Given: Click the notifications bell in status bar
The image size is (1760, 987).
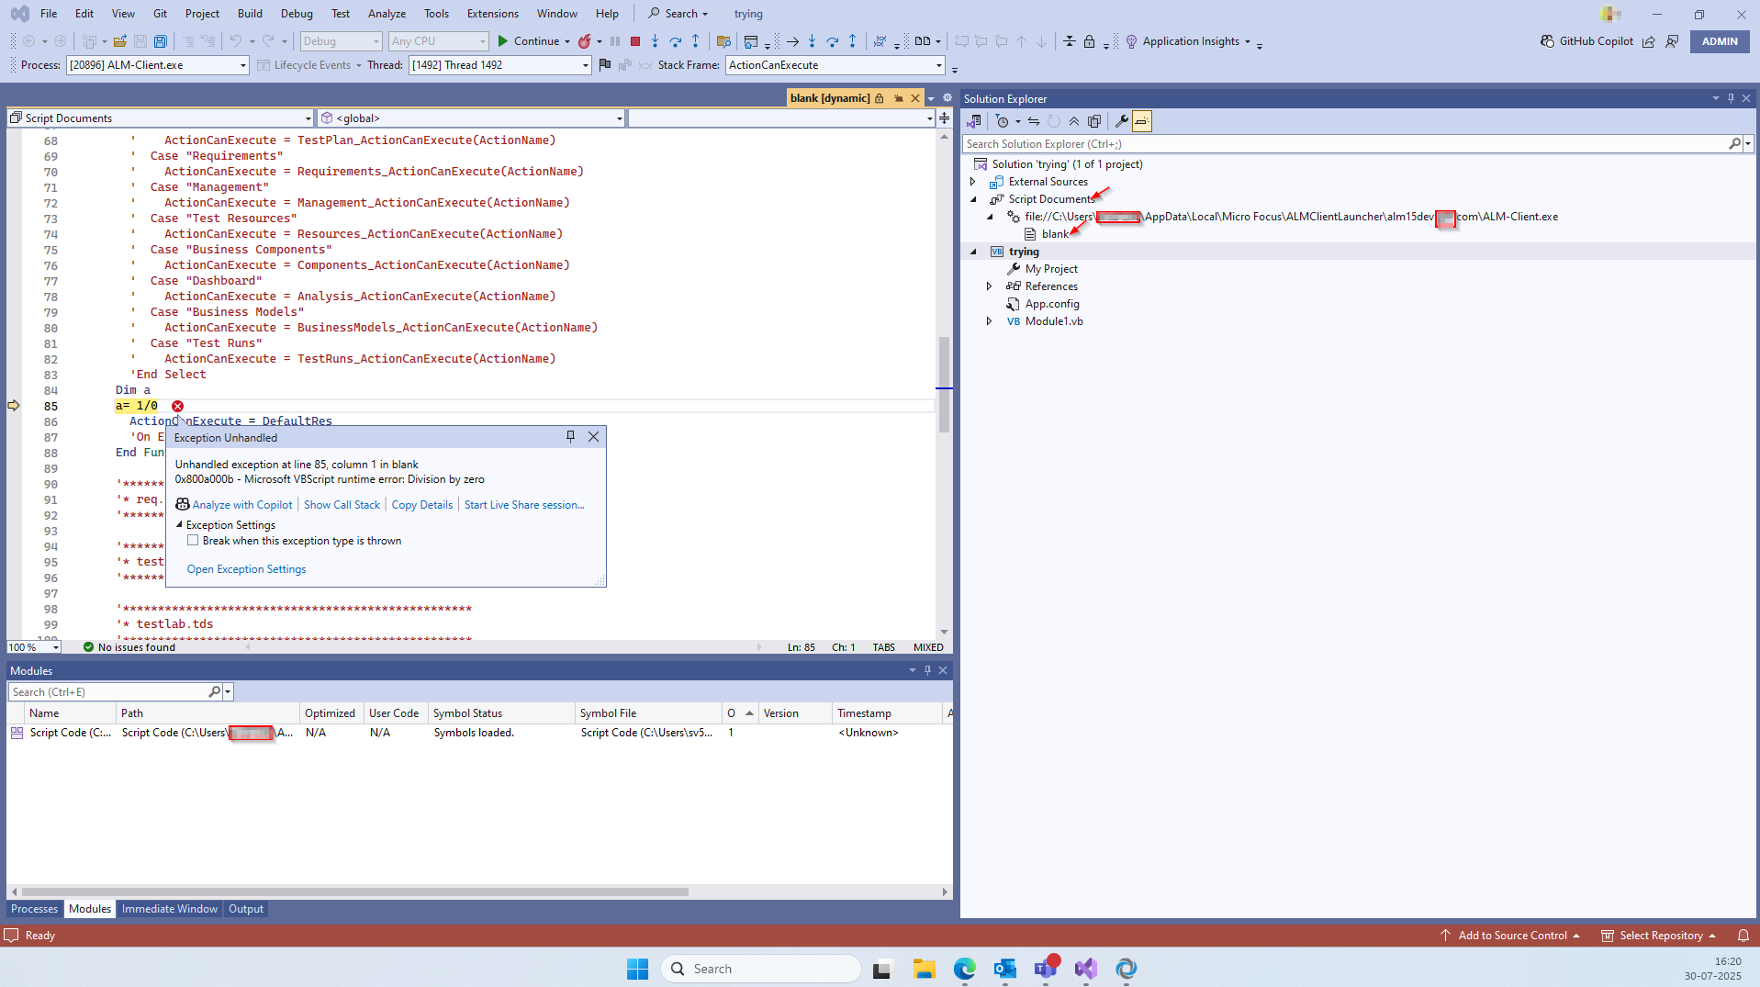Looking at the screenshot, I should pyautogui.click(x=1743, y=936).
